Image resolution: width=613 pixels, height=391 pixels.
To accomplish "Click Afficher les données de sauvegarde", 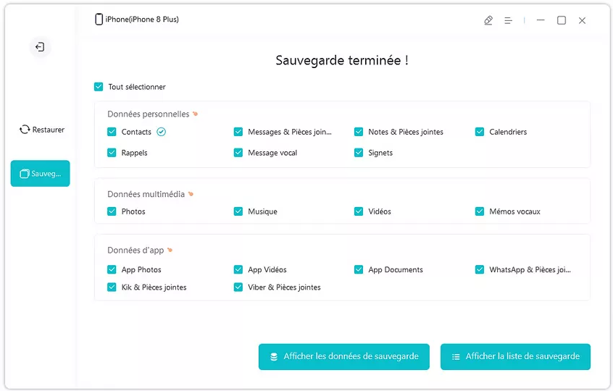I will pyautogui.click(x=343, y=356).
